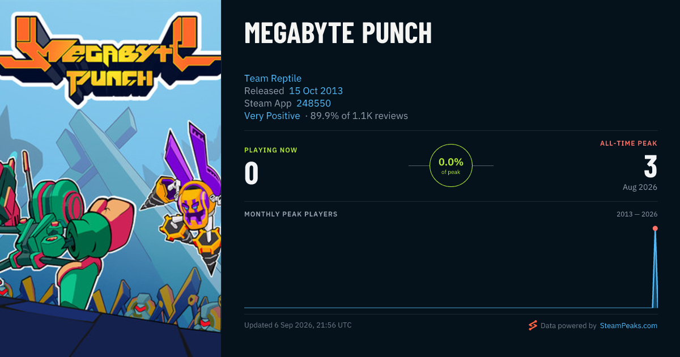Click the Very Positive review rating
The height and width of the screenshot is (357, 680).
tap(272, 116)
